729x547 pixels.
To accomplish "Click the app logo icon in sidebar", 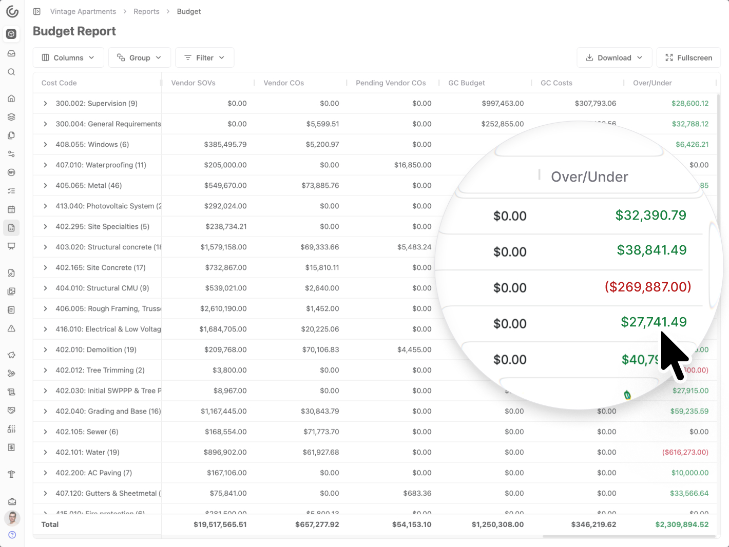I will (12, 11).
